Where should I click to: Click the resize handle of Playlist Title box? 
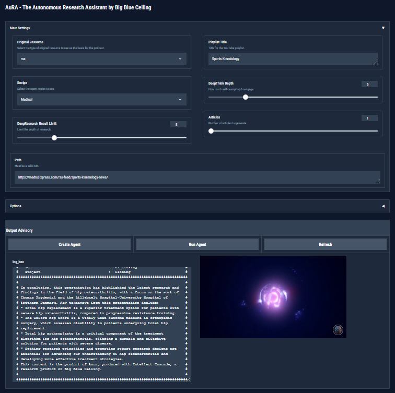pos(375,63)
